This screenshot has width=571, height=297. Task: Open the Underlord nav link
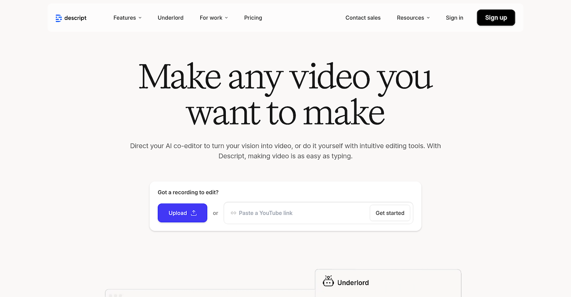pos(171,18)
